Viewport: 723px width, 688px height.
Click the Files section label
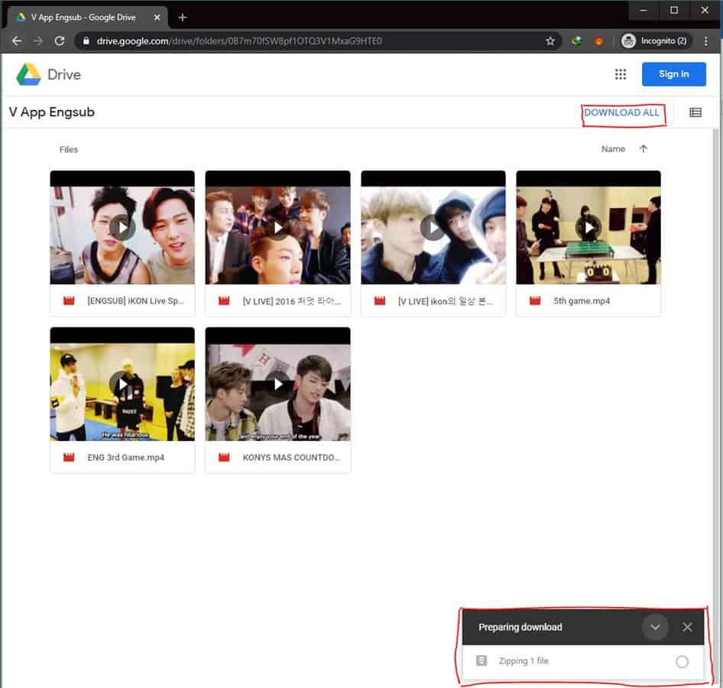(x=69, y=149)
